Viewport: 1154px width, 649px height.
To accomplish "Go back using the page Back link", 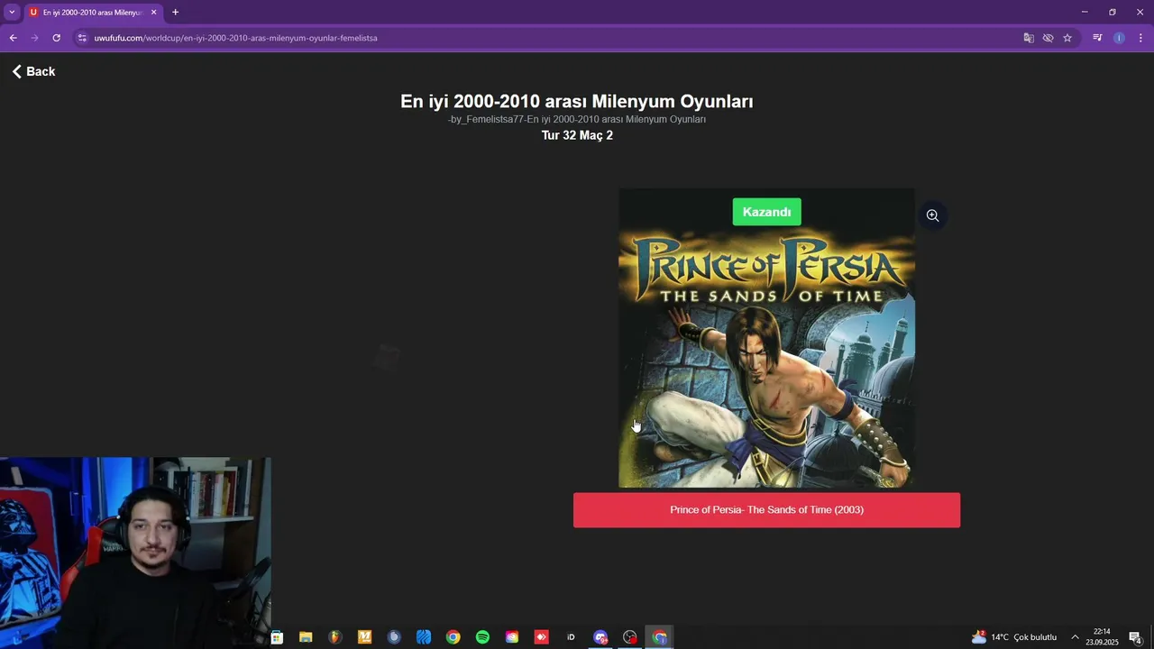I will [x=33, y=71].
